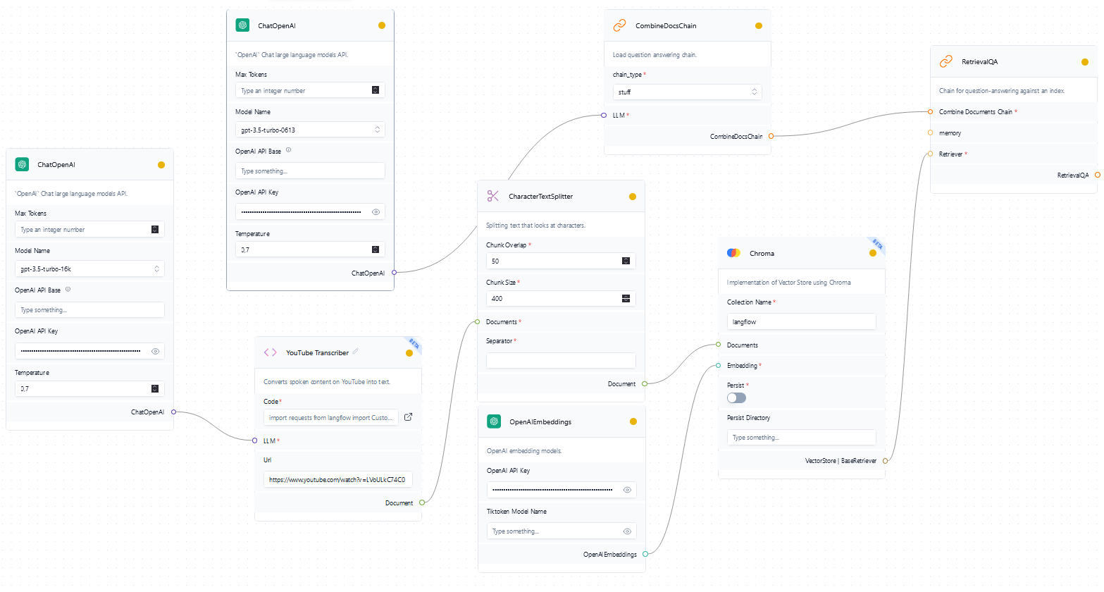1104x592 pixels.
Task: Click the Max Tokens input in the gpt-3.5-turbo-0613 node
Action: click(310, 90)
